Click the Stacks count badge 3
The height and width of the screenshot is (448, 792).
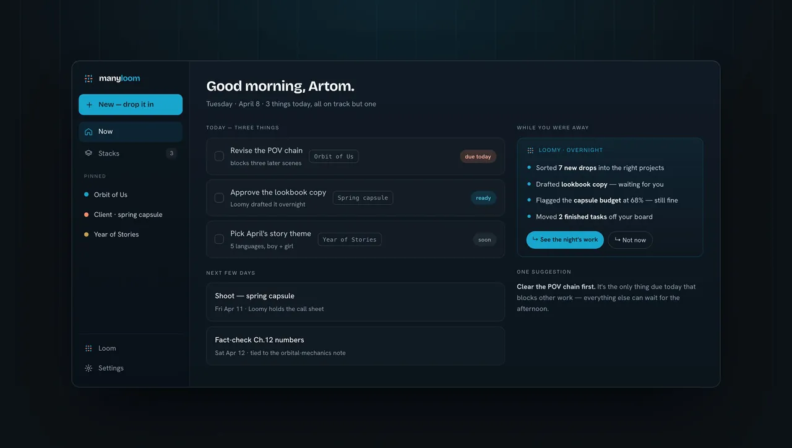pos(171,153)
